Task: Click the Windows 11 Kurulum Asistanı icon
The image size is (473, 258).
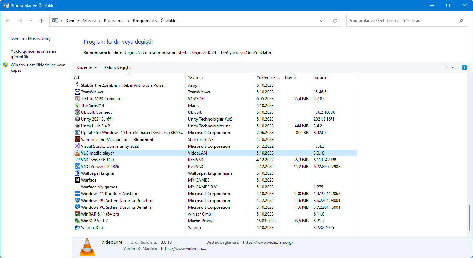Action: (77, 194)
